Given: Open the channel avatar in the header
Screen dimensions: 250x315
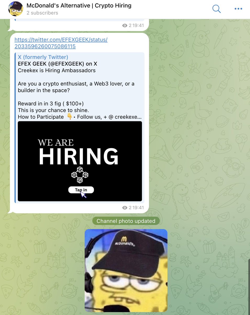Looking at the screenshot, I should (16, 9).
